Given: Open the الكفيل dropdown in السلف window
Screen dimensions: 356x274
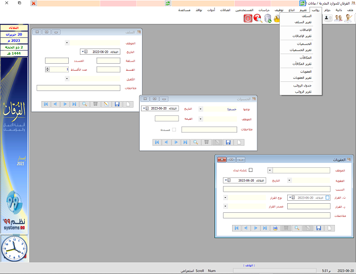Looking at the screenshot, I should click(67, 78).
